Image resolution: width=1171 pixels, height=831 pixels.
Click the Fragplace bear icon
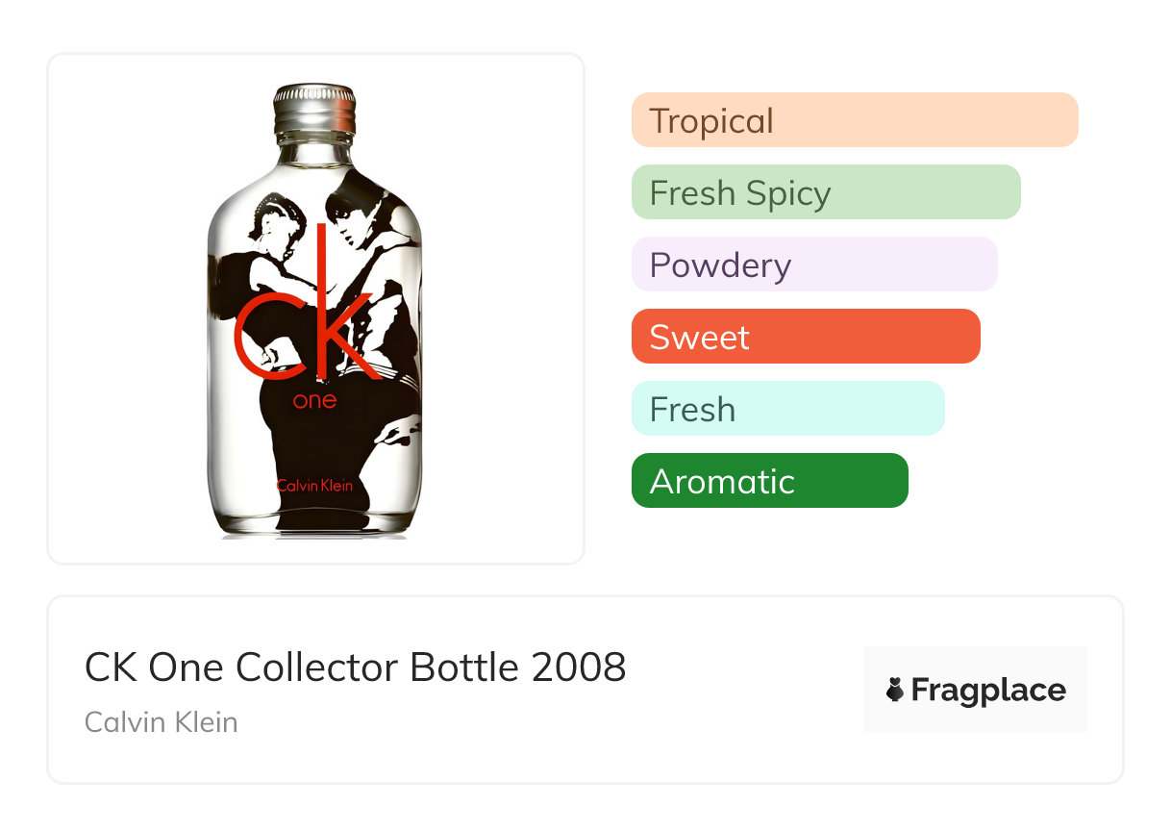tap(895, 690)
